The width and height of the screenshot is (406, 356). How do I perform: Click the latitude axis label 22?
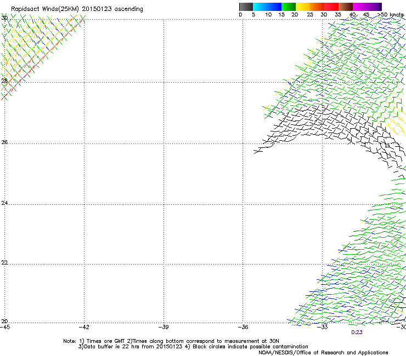(4, 262)
